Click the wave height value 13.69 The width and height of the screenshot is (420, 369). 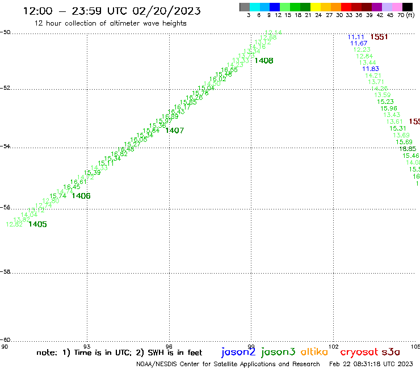click(401, 135)
